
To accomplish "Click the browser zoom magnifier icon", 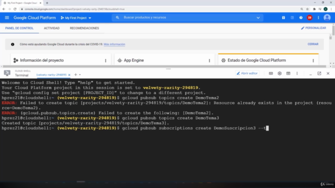I will tap(301, 9).
